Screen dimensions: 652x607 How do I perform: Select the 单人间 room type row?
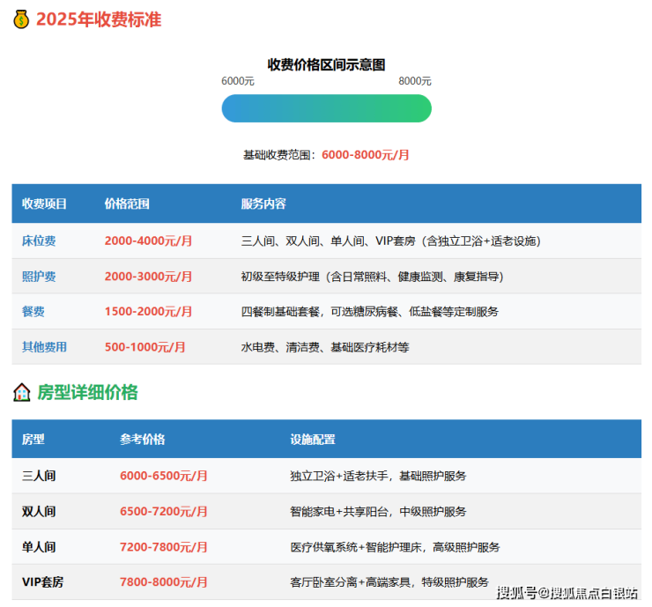point(39,547)
